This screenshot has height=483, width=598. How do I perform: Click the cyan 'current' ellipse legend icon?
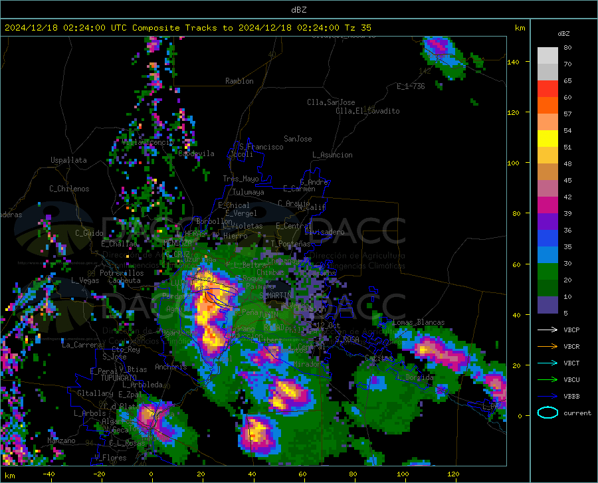(548, 413)
